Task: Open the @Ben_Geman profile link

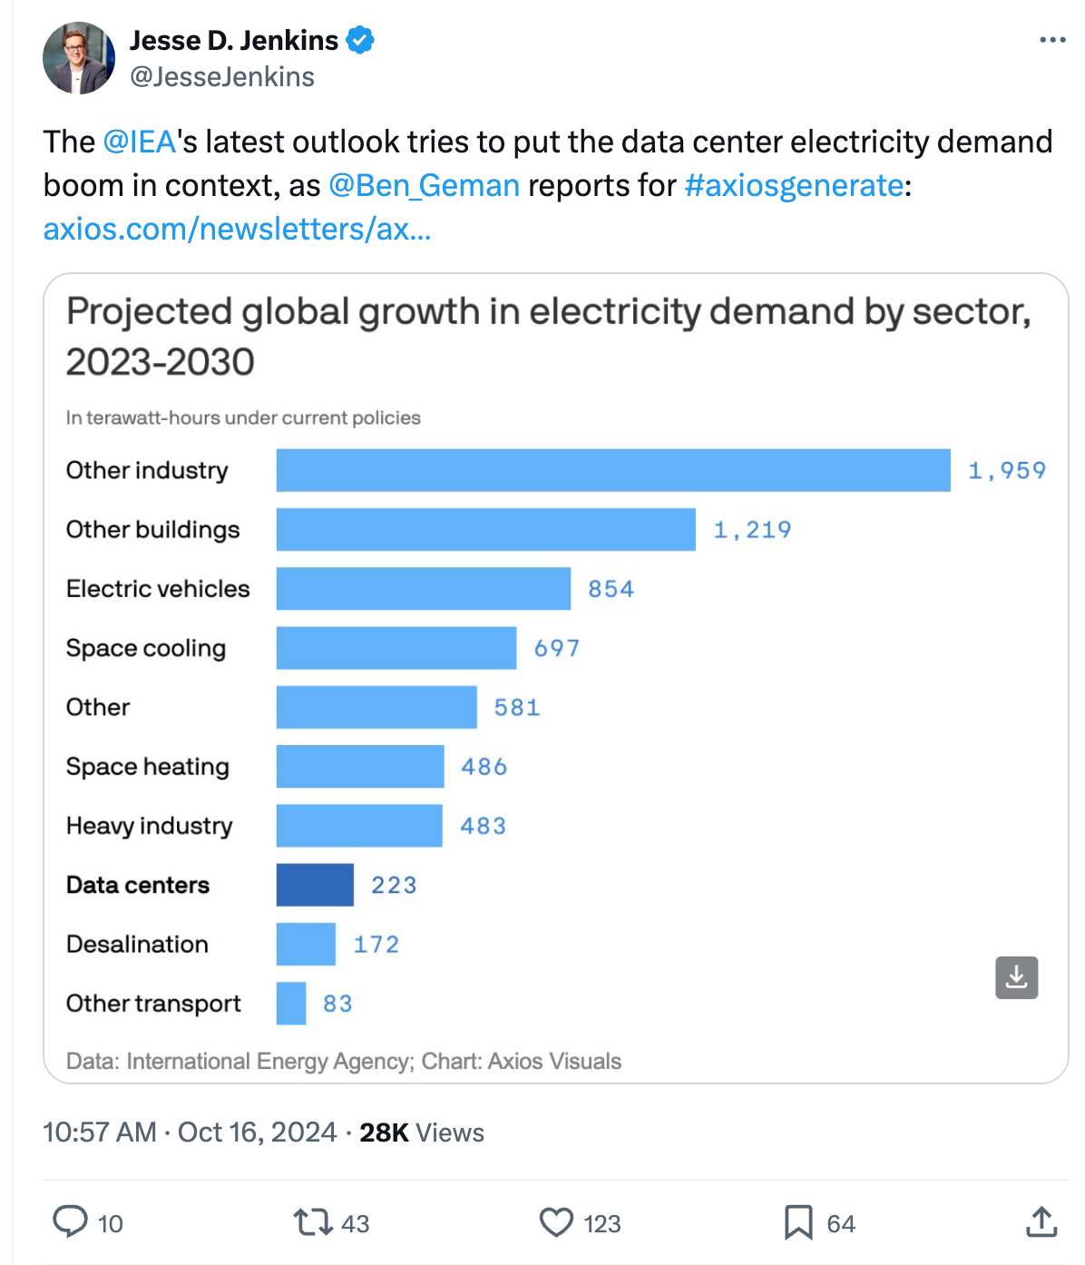Action: pos(426,185)
